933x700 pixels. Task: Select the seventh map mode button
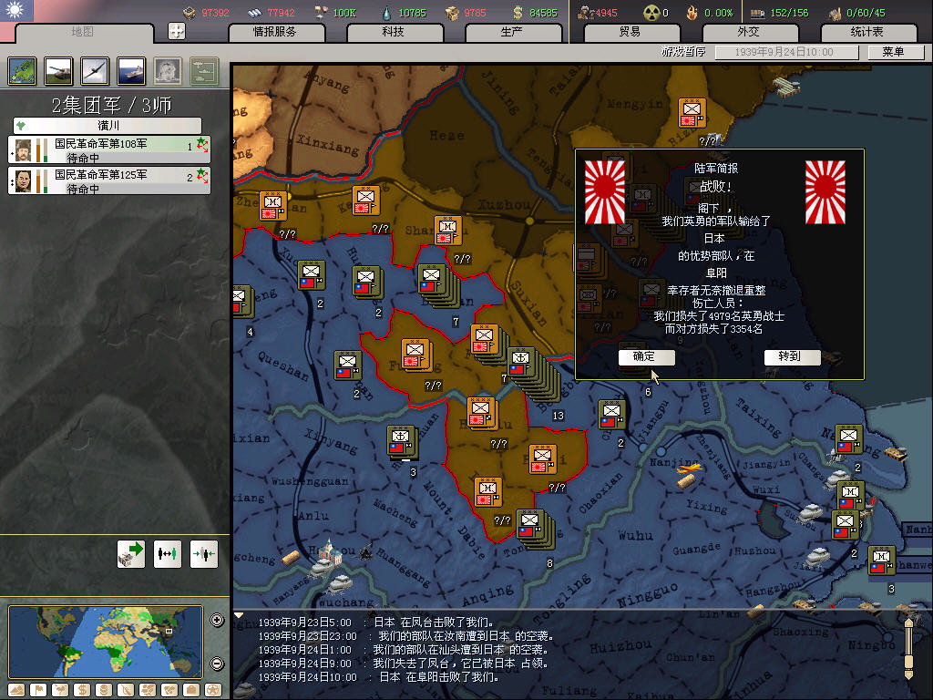point(148,690)
